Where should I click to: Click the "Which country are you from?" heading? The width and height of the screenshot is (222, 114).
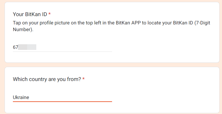pos(47,79)
